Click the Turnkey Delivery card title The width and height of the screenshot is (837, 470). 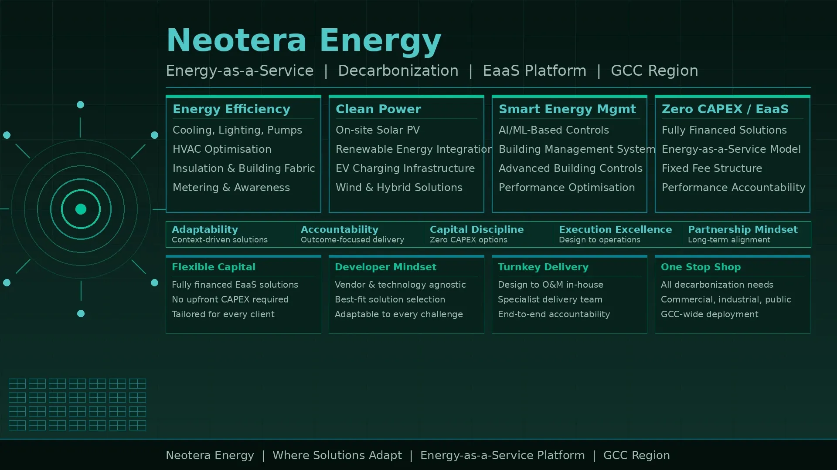[x=543, y=267]
